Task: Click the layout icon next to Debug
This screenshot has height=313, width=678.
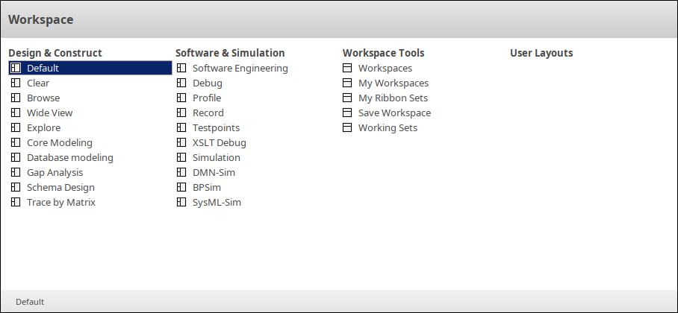Action: pyautogui.click(x=181, y=83)
